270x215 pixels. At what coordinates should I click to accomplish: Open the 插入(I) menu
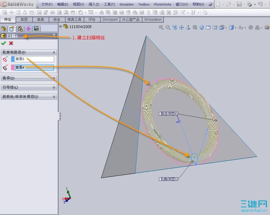(x=94, y=4)
